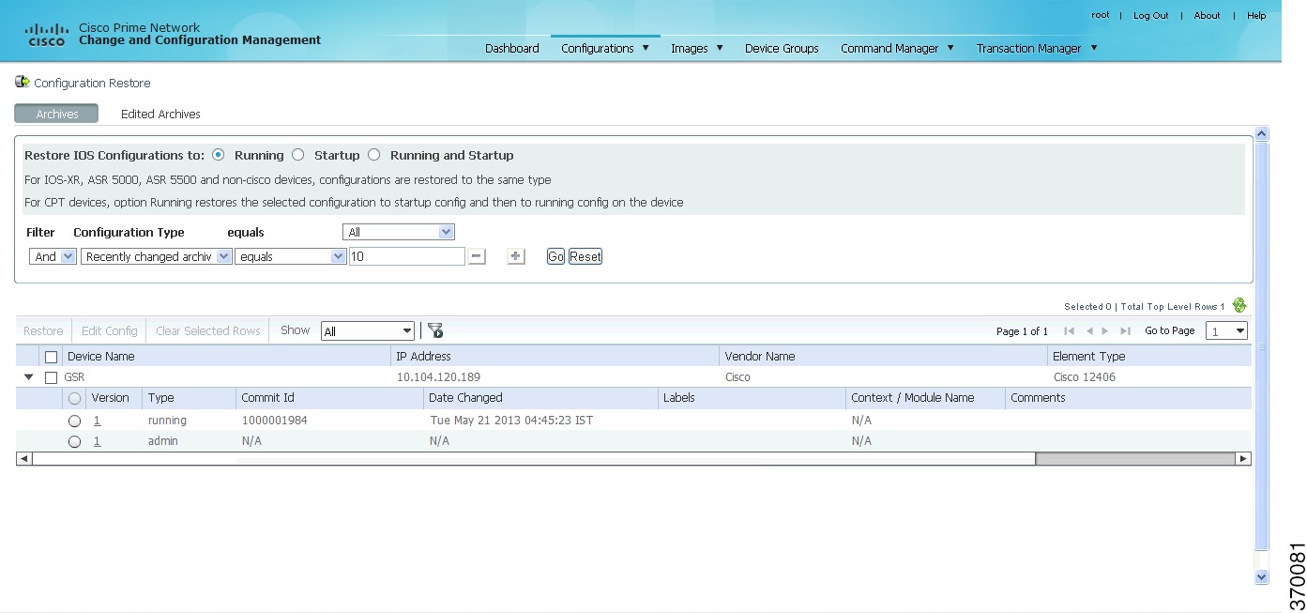Collapse the GSR device row

coord(29,377)
